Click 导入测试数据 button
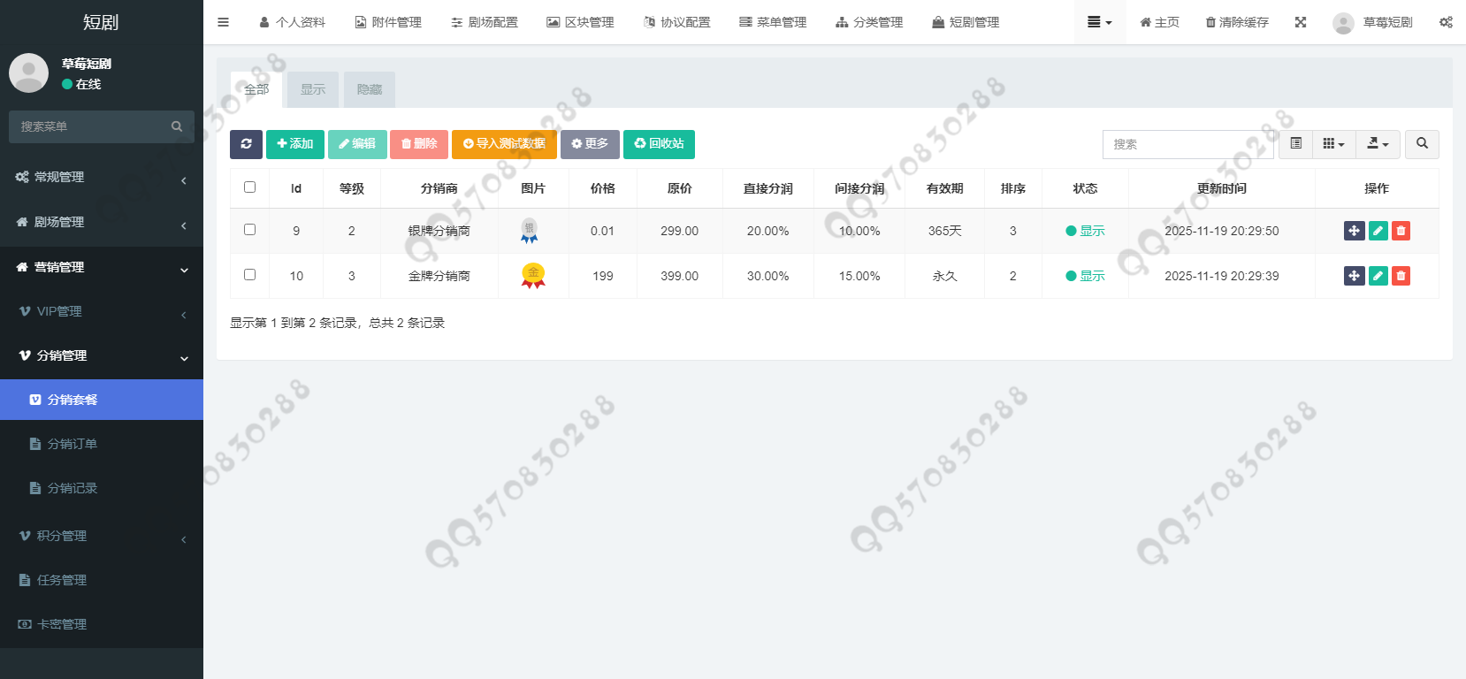 tap(504, 144)
